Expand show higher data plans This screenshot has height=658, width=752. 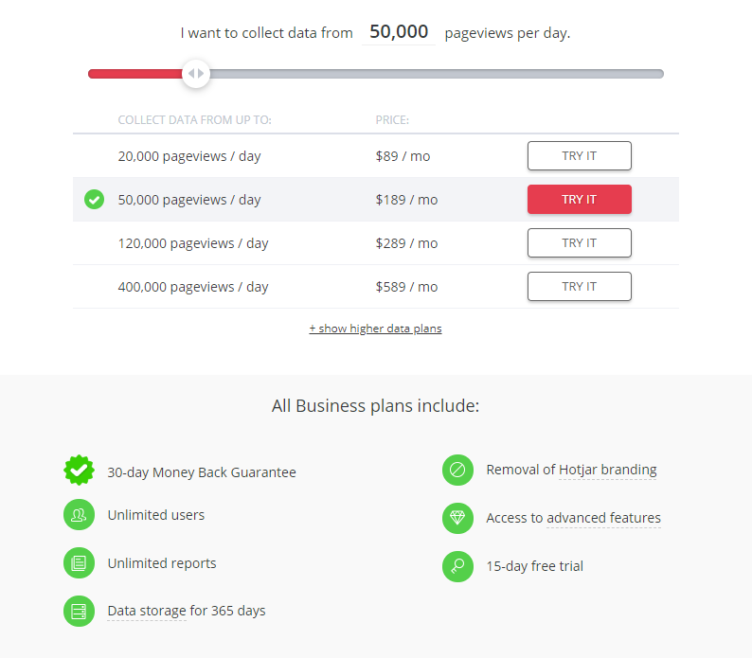[x=375, y=329]
